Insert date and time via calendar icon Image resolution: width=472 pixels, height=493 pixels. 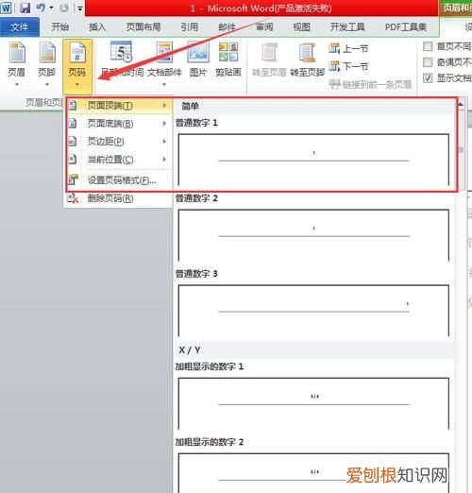121,52
